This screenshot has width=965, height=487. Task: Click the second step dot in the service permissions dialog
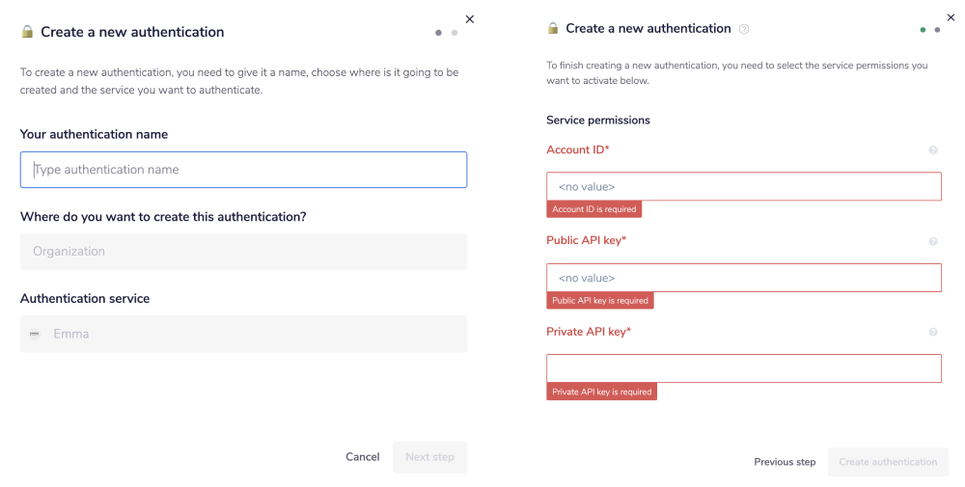point(937,30)
